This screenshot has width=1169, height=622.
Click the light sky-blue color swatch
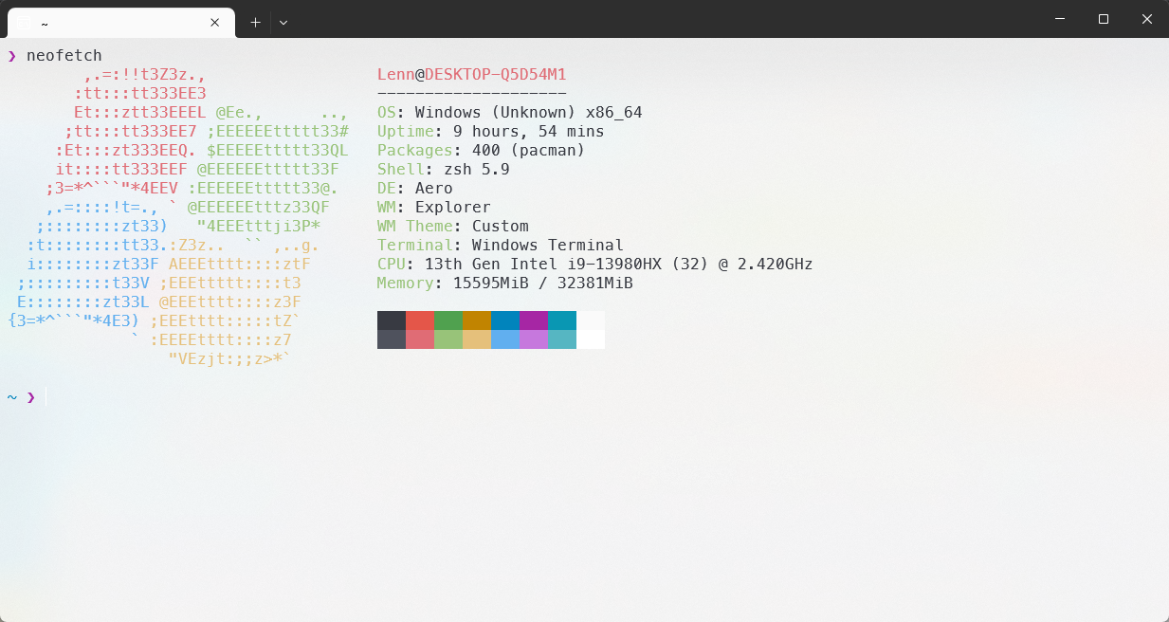click(x=505, y=339)
